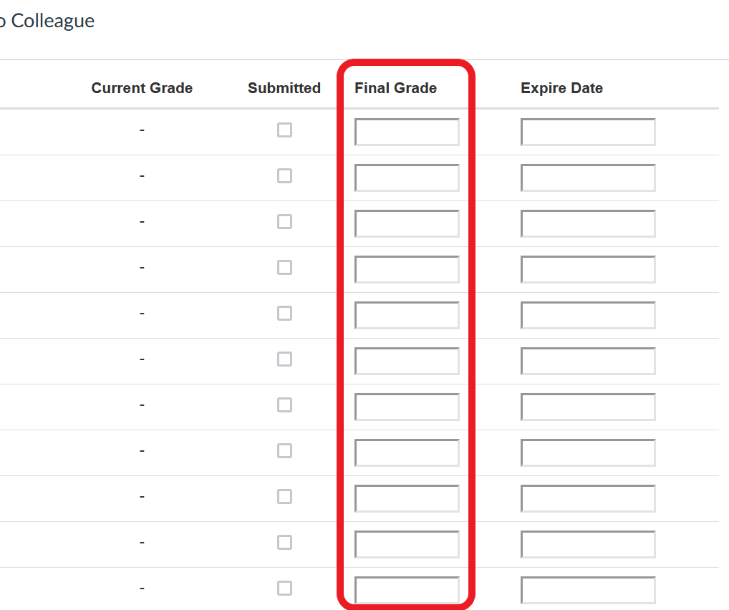Image resolution: width=729 pixels, height=610 pixels.
Task: Focus the second row Final Grade field
Action: click(x=407, y=178)
